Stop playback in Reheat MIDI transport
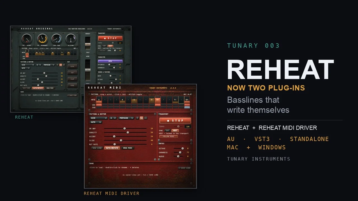This screenshot has height=201, width=358. [175, 121]
